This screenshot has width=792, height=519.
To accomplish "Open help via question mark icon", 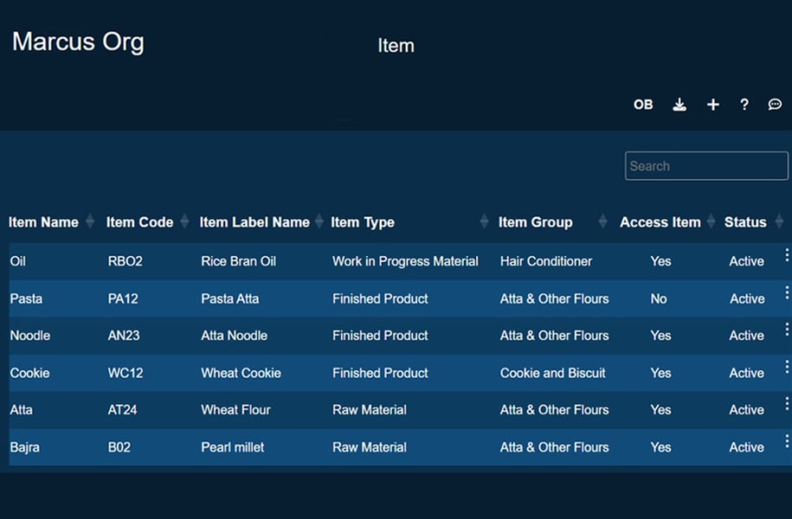I will pyautogui.click(x=744, y=105).
